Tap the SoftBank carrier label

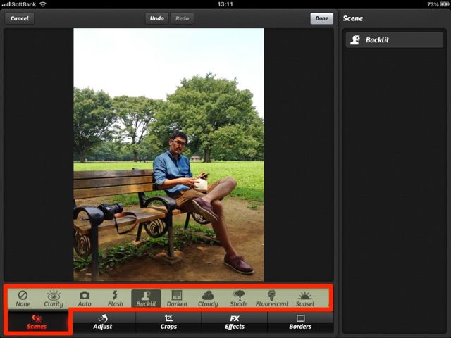(x=23, y=4)
